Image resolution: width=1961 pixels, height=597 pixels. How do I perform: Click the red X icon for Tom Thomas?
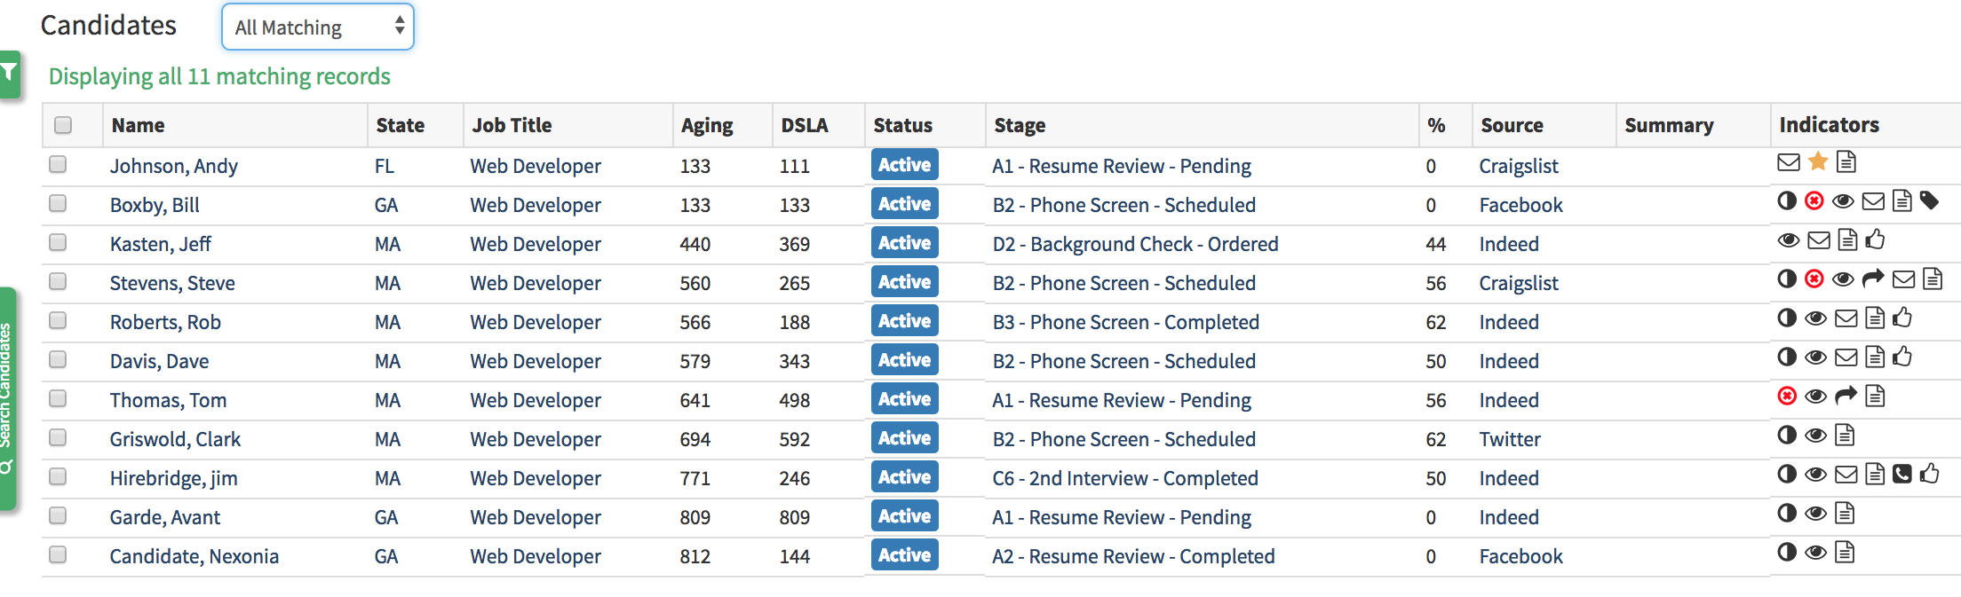(1787, 396)
